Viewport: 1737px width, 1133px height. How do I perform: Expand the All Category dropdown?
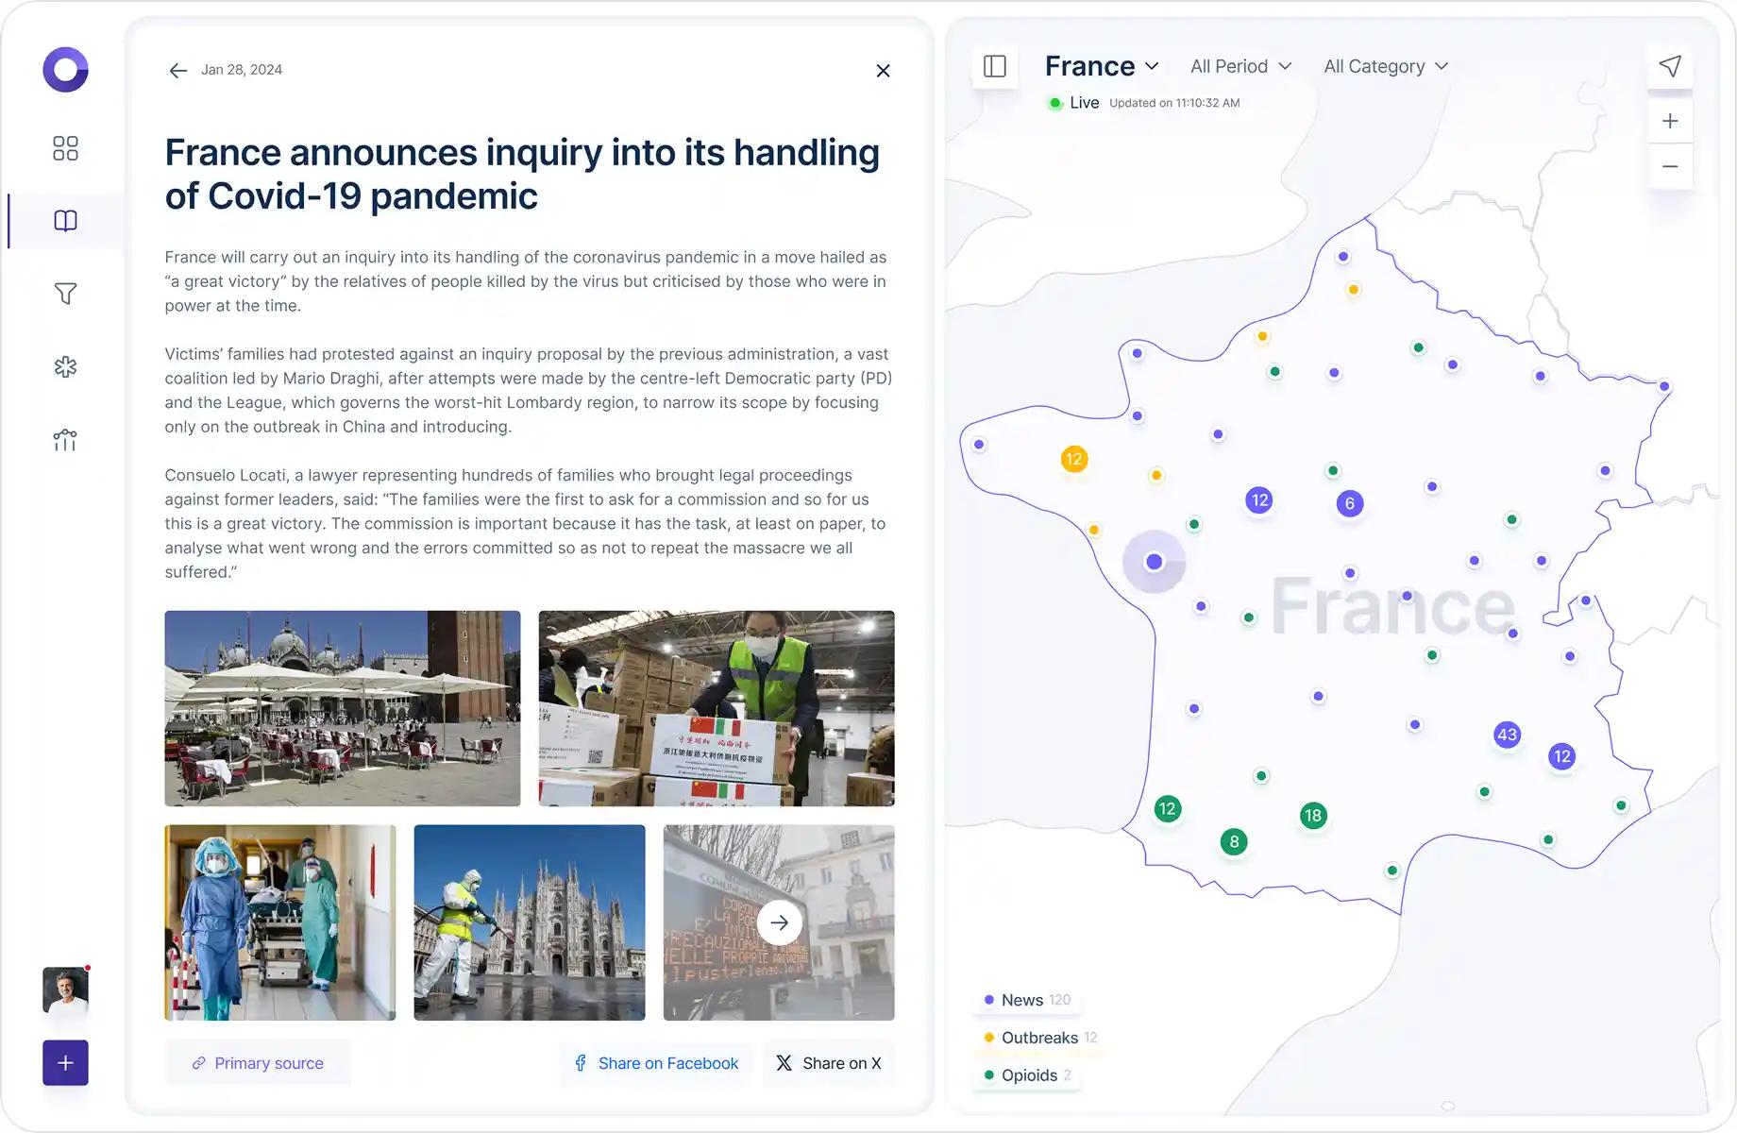click(1386, 66)
